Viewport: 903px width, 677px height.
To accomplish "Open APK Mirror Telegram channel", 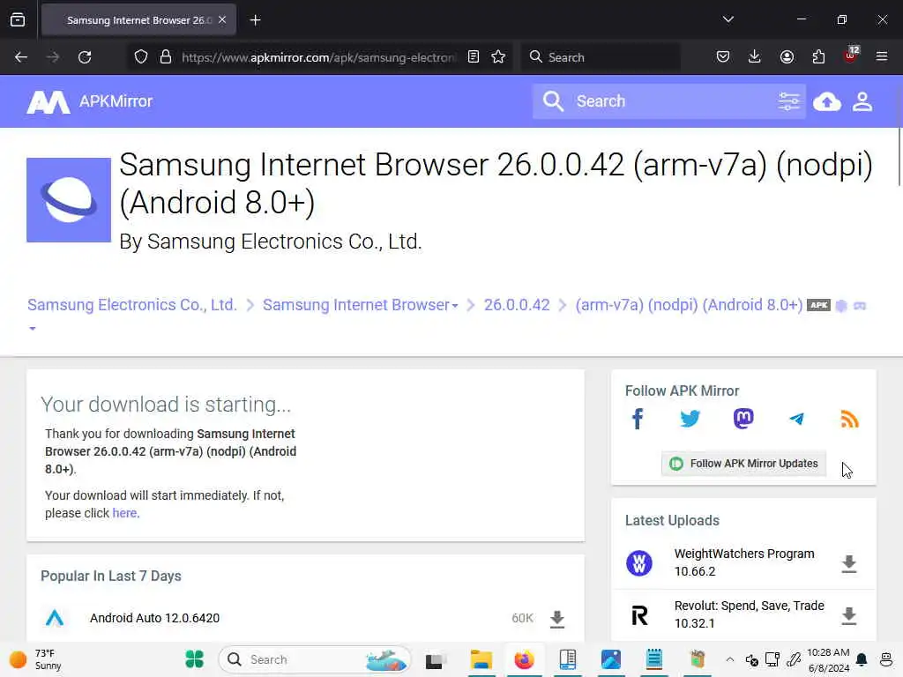I will tap(796, 419).
